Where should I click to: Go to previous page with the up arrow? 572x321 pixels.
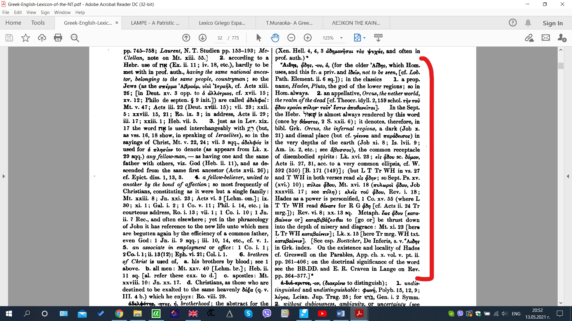click(x=186, y=38)
